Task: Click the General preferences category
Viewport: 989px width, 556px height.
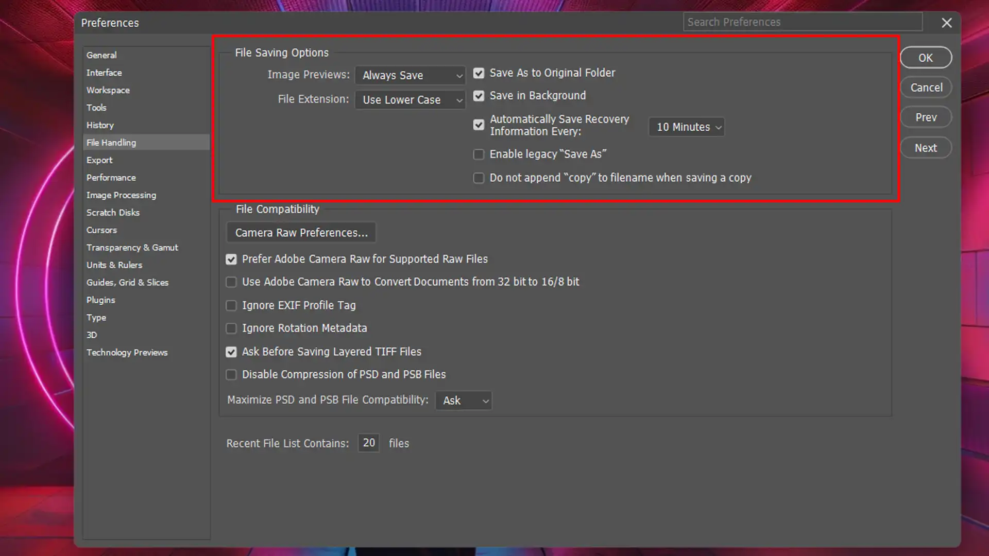Action: pyautogui.click(x=101, y=55)
